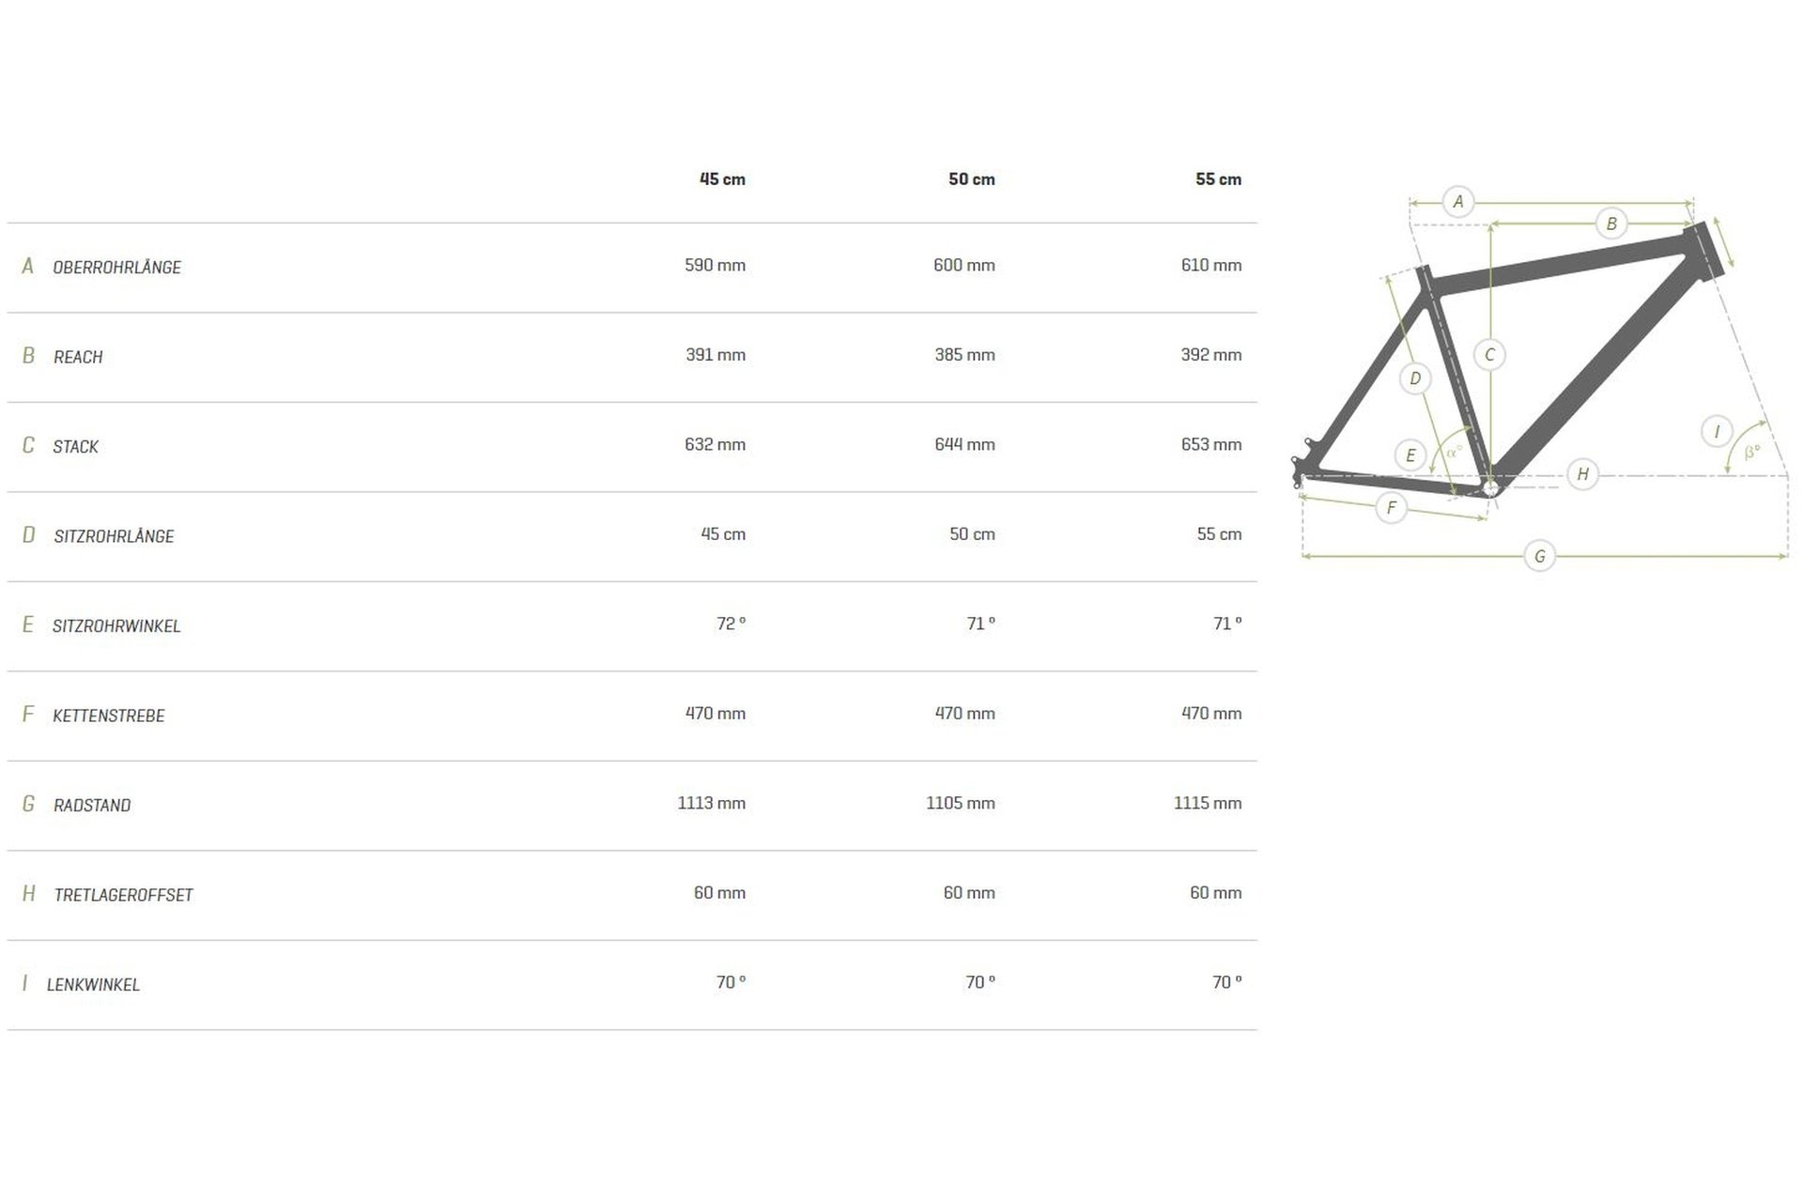The image size is (1803, 1202).
Task: Click the Oberrohrlänge row label
Action: (116, 268)
